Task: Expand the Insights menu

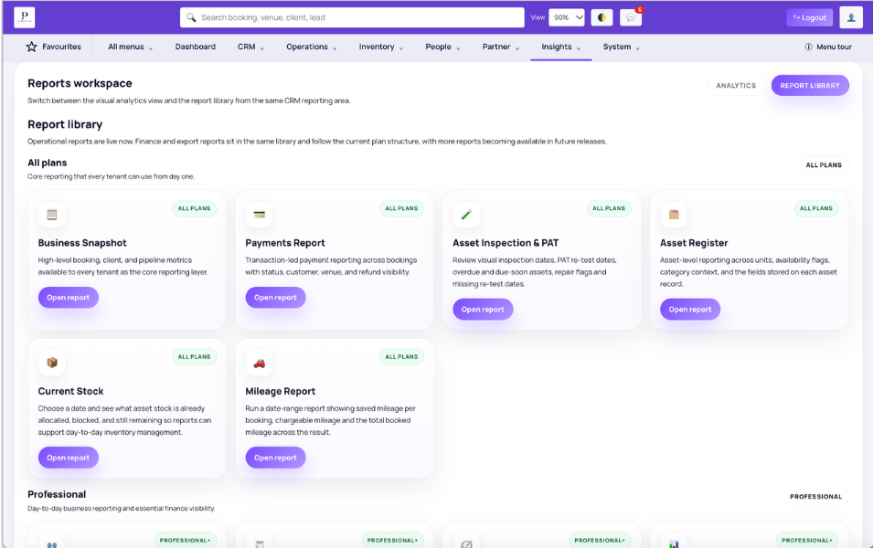Action: click(x=560, y=47)
